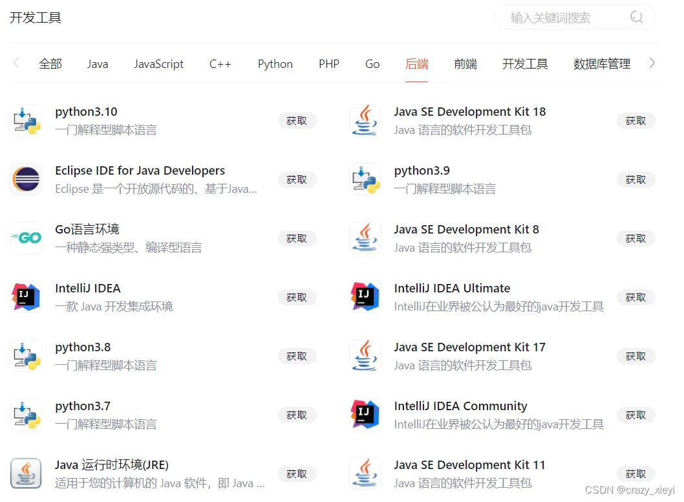Click the Eclipse IDE logo icon
Viewport: 684px width, 502px height.
click(x=26, y=179)
